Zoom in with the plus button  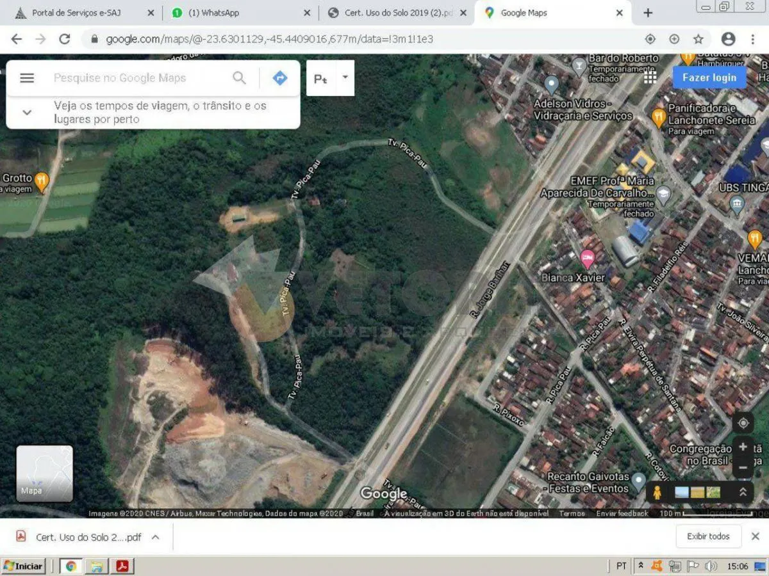pyautogui.click(x=743, y=447)
